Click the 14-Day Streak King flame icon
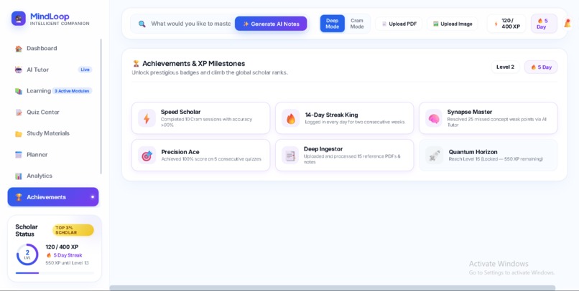Image resolution: width=579 pixels, height=291 pixels. coord(291,118)
